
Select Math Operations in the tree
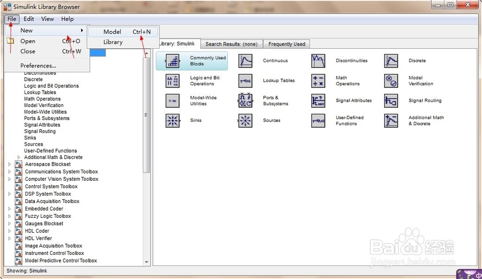coord(42,99)
